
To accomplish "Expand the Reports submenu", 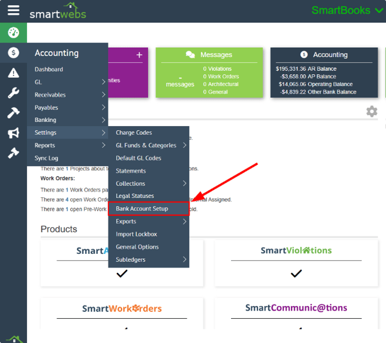I will [104, 145].
